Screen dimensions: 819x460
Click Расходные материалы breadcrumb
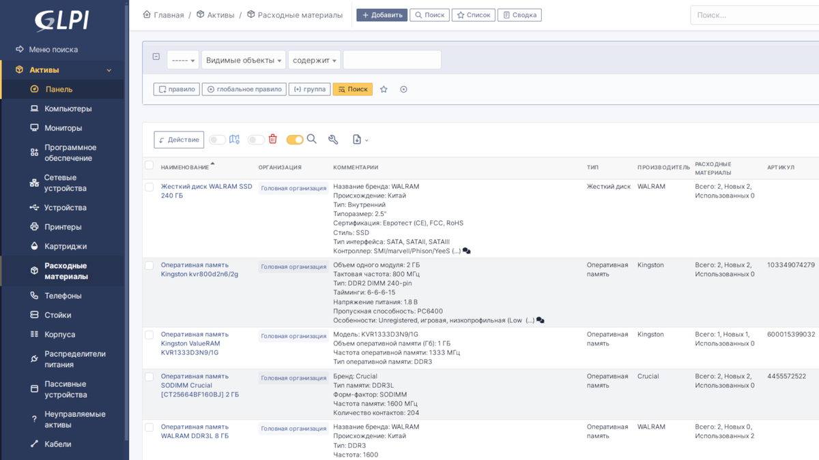click(300, 15)
